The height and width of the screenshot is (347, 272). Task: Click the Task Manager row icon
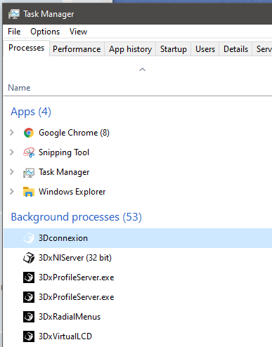[29, 173]
